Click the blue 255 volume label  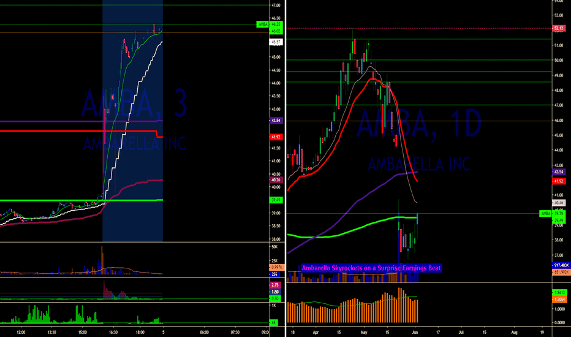(x=274, y=274)
